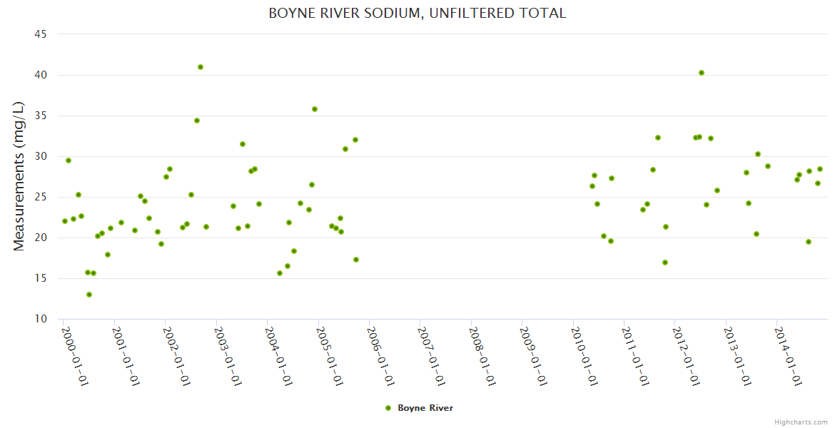Click the lowest data point at 13 mg/L
Screen dimensions: 835x428
(89, 295)
